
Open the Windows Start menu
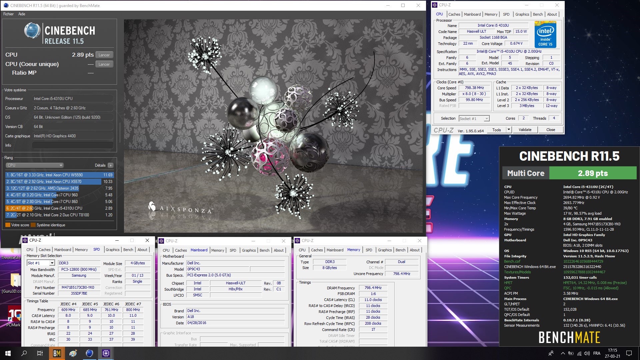coord(8,353)
